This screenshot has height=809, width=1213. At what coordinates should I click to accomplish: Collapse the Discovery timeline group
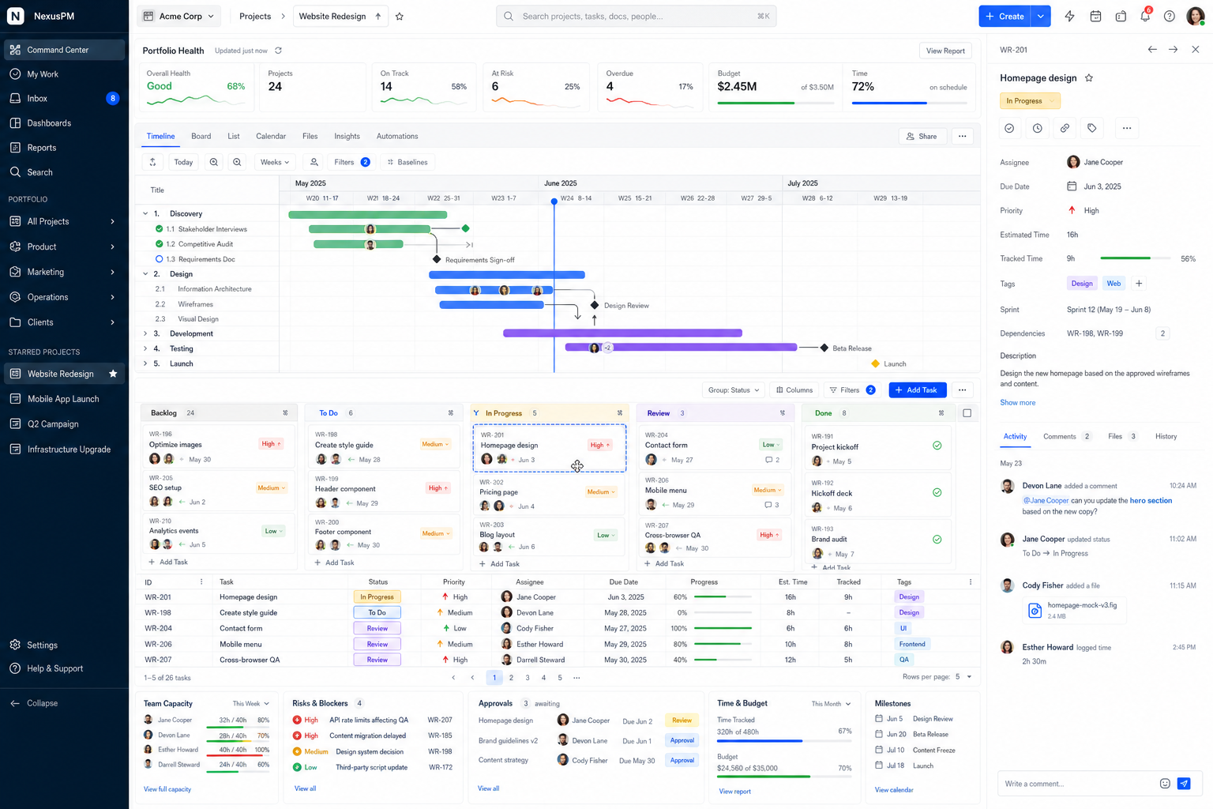point(145,213)
